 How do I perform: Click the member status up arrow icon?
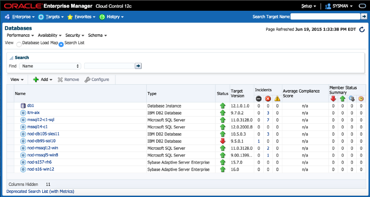click(342, 99)
